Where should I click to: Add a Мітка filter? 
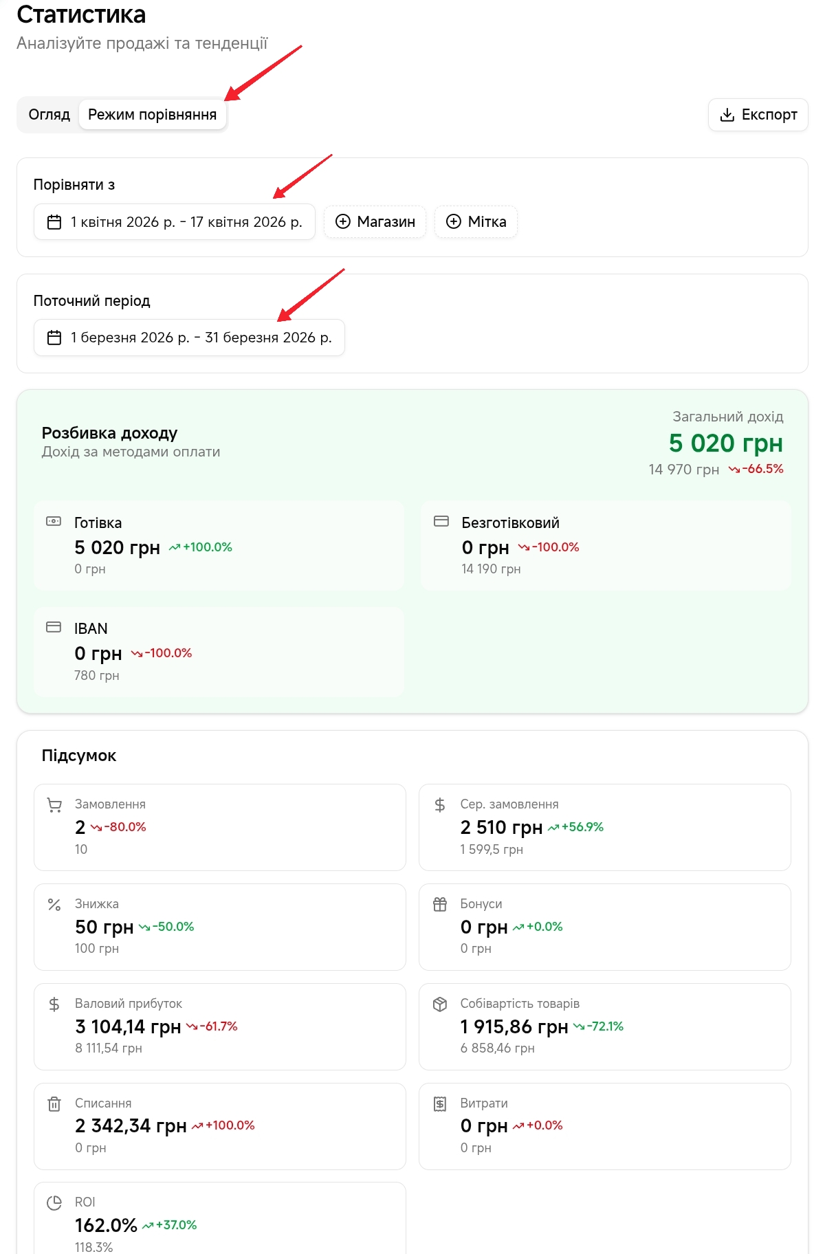(476, 222)
